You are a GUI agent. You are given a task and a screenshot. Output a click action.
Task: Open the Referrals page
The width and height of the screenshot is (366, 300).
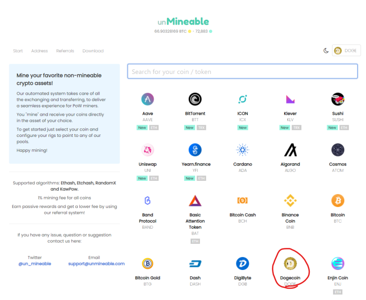pos(65,51)
